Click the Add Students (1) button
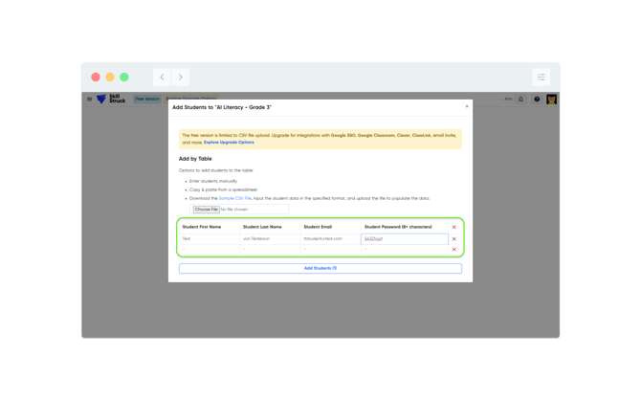The width and height of the screenshot is (641, 400). point(320,268)
